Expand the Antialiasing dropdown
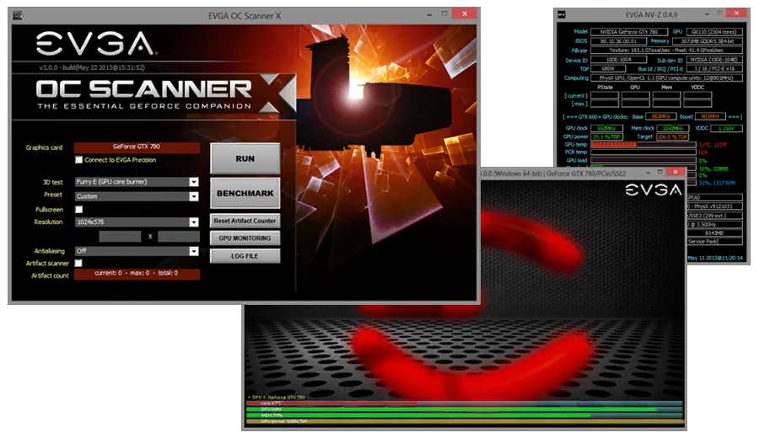759x438 pixels. click(193, 250)
